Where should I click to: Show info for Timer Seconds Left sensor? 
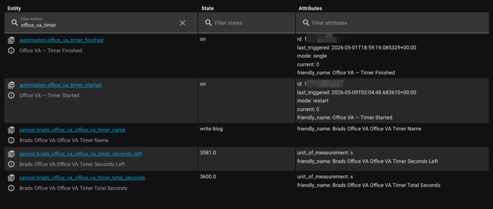12,164
